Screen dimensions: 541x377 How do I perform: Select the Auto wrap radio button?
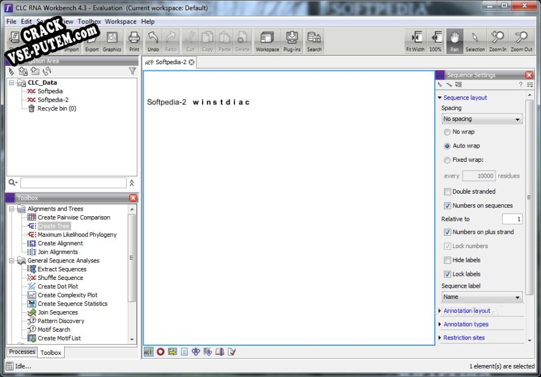pyautogui.click(x=447, y=146)
